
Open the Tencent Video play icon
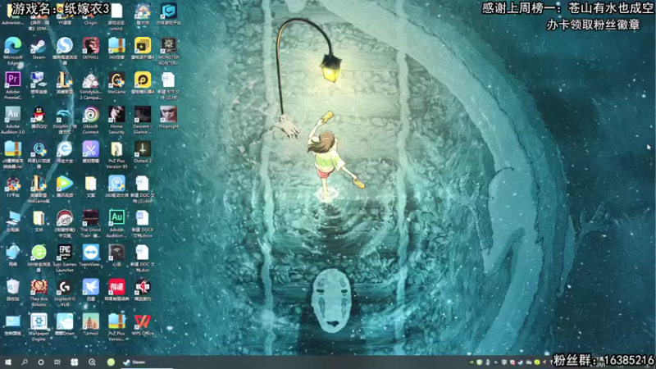point(65,187)
